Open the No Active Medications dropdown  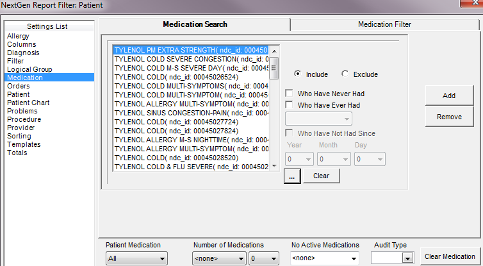click(325, 258)
